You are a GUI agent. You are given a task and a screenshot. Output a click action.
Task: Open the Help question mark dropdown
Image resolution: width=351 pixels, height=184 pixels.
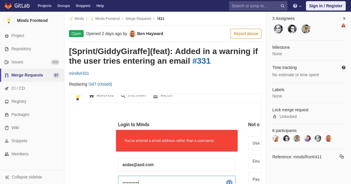click(x=297, y=6)
